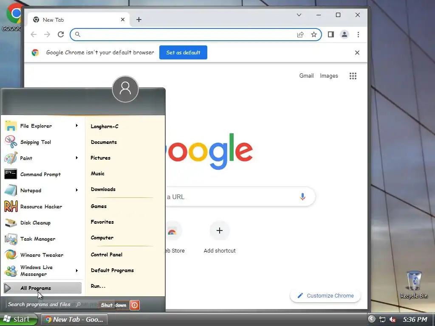Expand Paint jump list arrow
The width and height of the screenshot is (435, 326).
click(77, 158)
